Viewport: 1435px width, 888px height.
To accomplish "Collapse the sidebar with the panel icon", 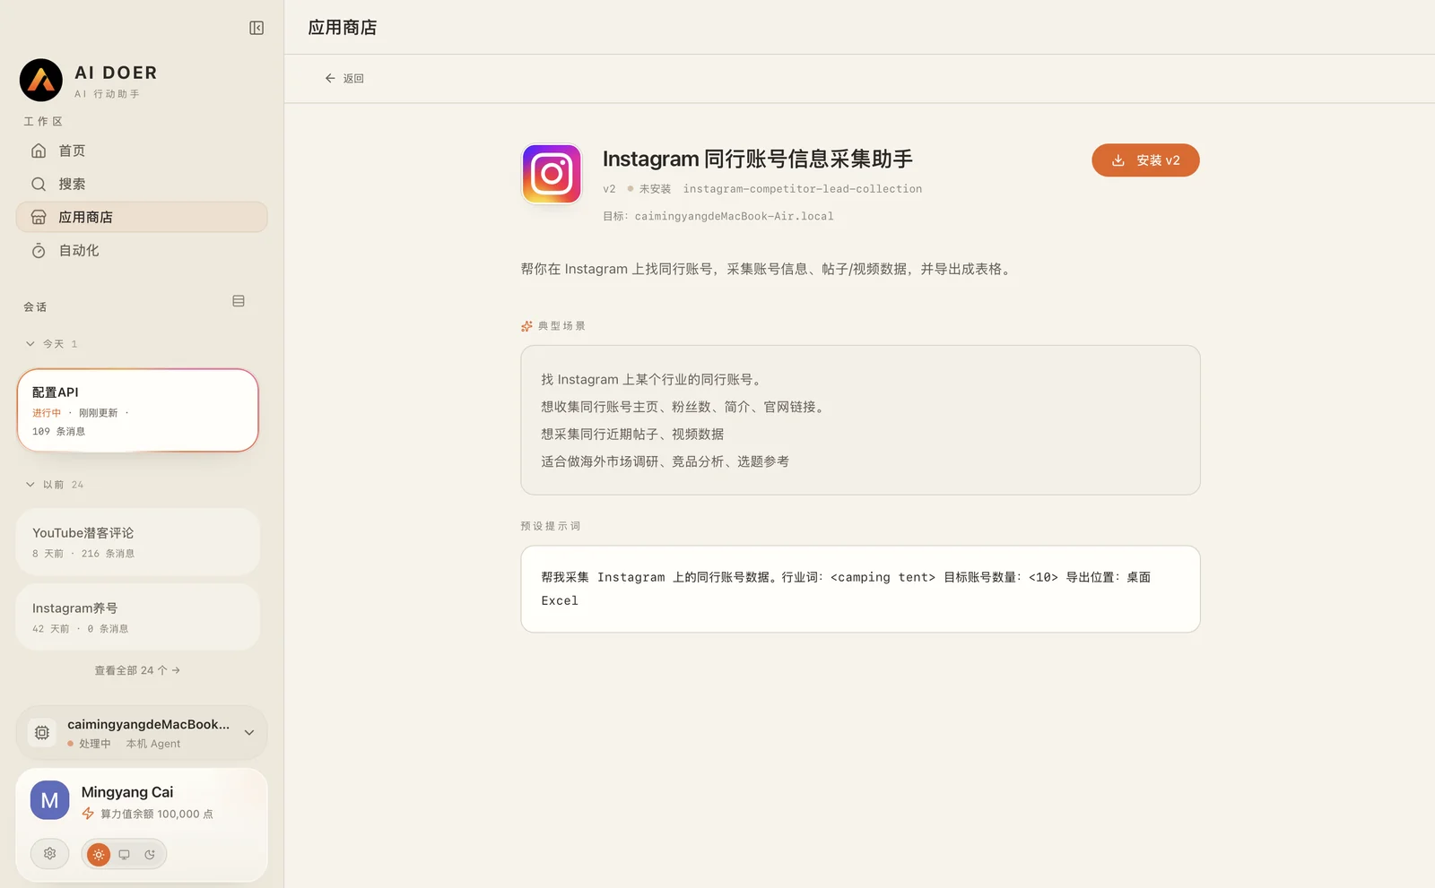I will point(257,28).
